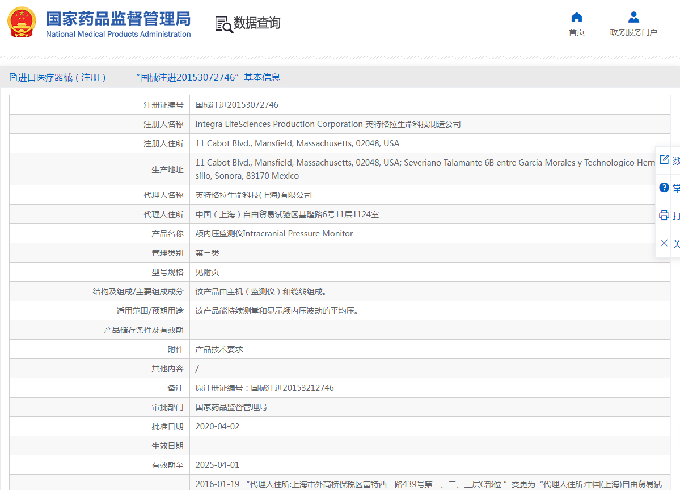
Task: Click the 管理类别 row label
Action: click(167, 253)
